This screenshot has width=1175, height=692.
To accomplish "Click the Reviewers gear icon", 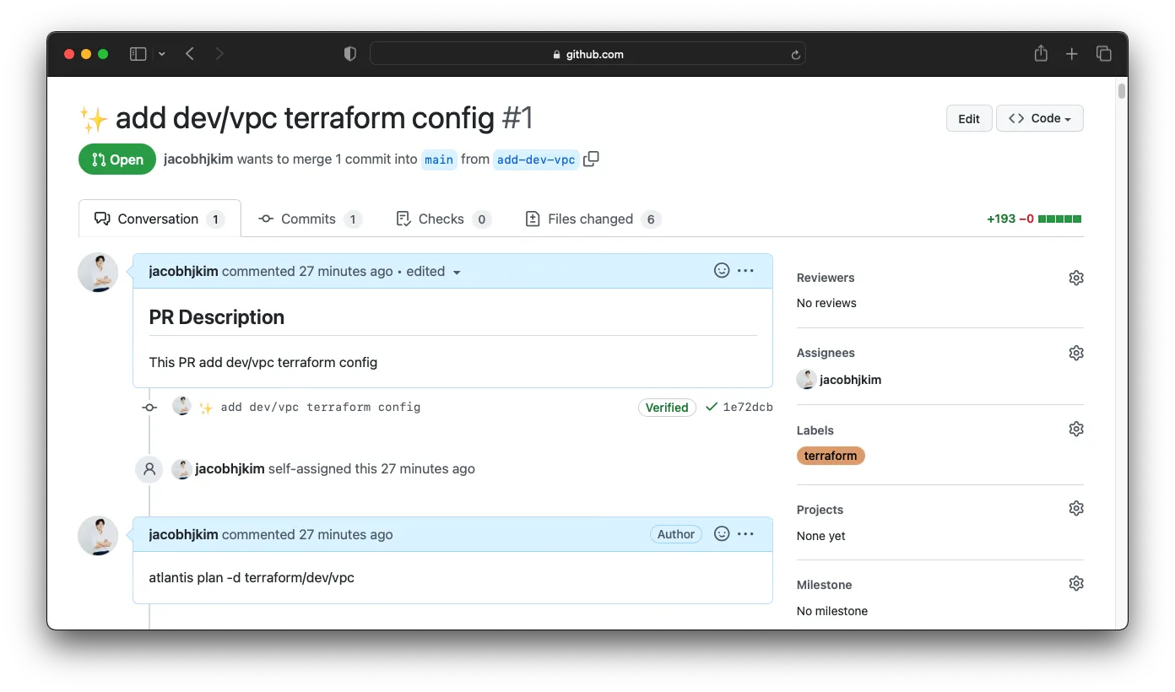I will [1075, 278].
